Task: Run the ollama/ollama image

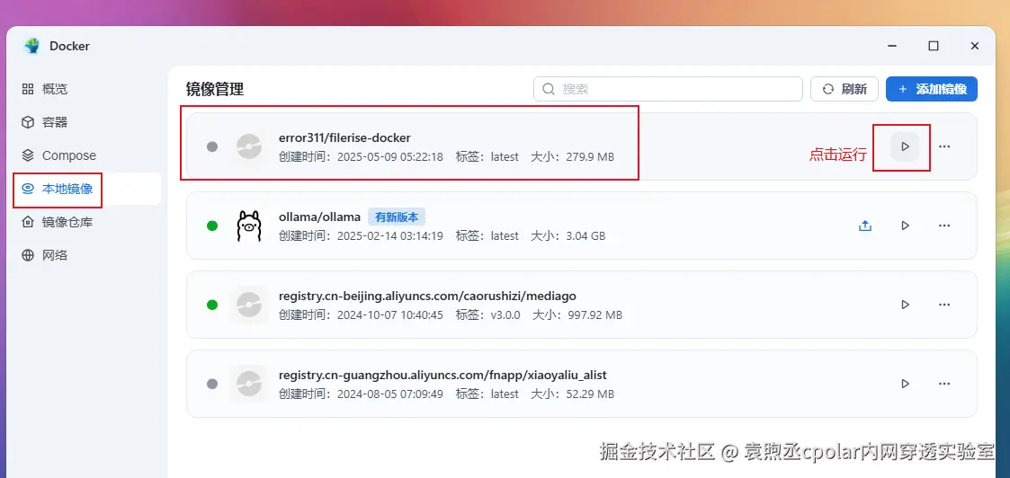Action: click(905, 226)
